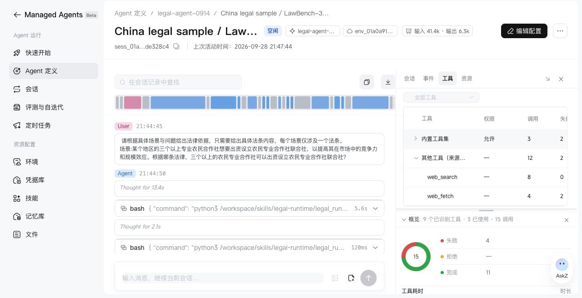This screenshot has height=298, width=582.
Task: Click the legal-agent chip in header
Action: pyautogui.click(x=312, y=31)
